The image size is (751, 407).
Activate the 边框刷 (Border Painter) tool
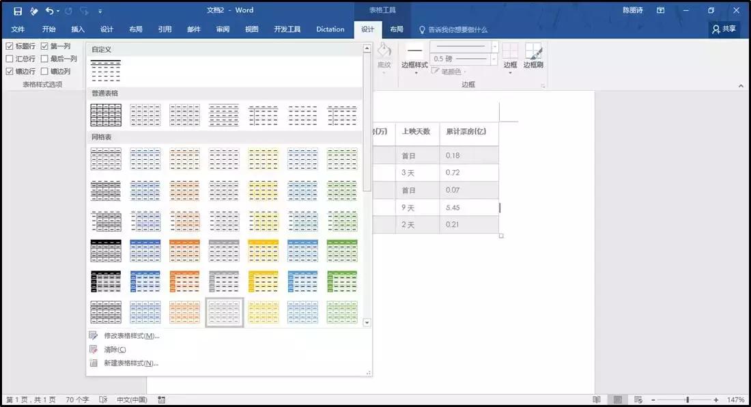[x=533, y=58]
